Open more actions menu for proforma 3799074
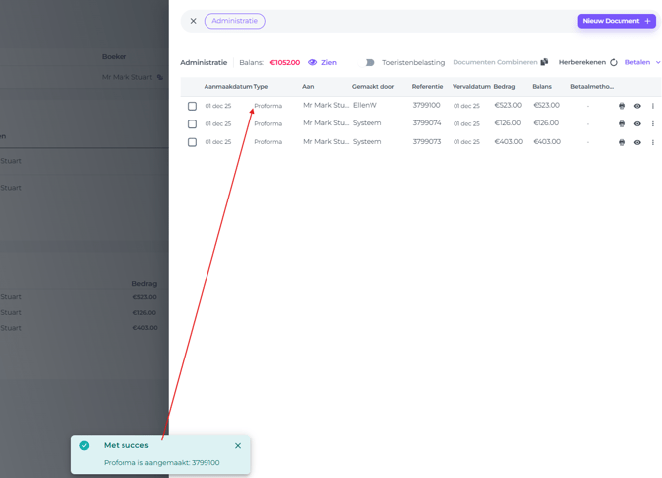Screen dimensions: 662x478 tap(653, 124)
